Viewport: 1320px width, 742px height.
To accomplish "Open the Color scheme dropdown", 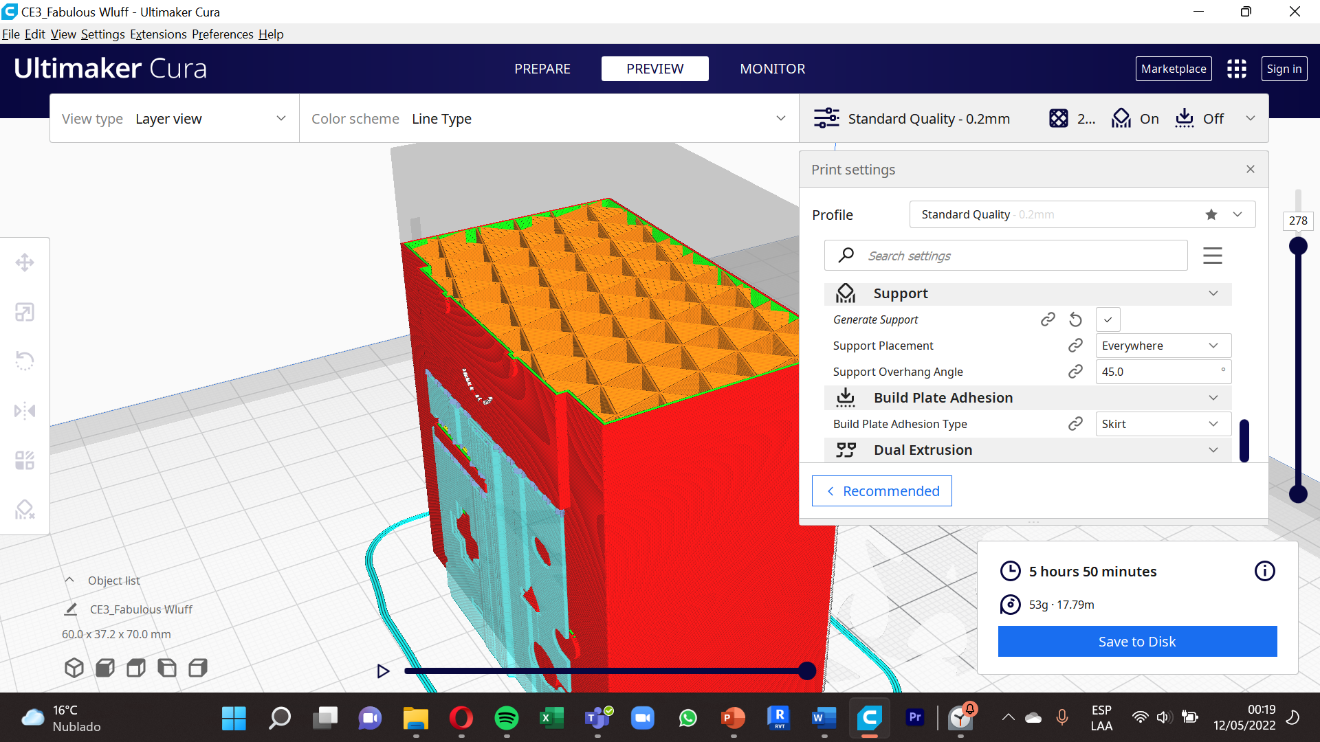I will pyautogui.click(x=549, y=119).
